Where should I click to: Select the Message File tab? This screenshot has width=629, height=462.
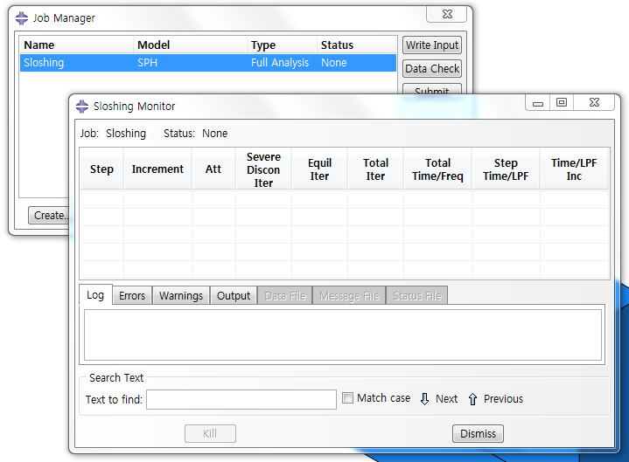349,296
